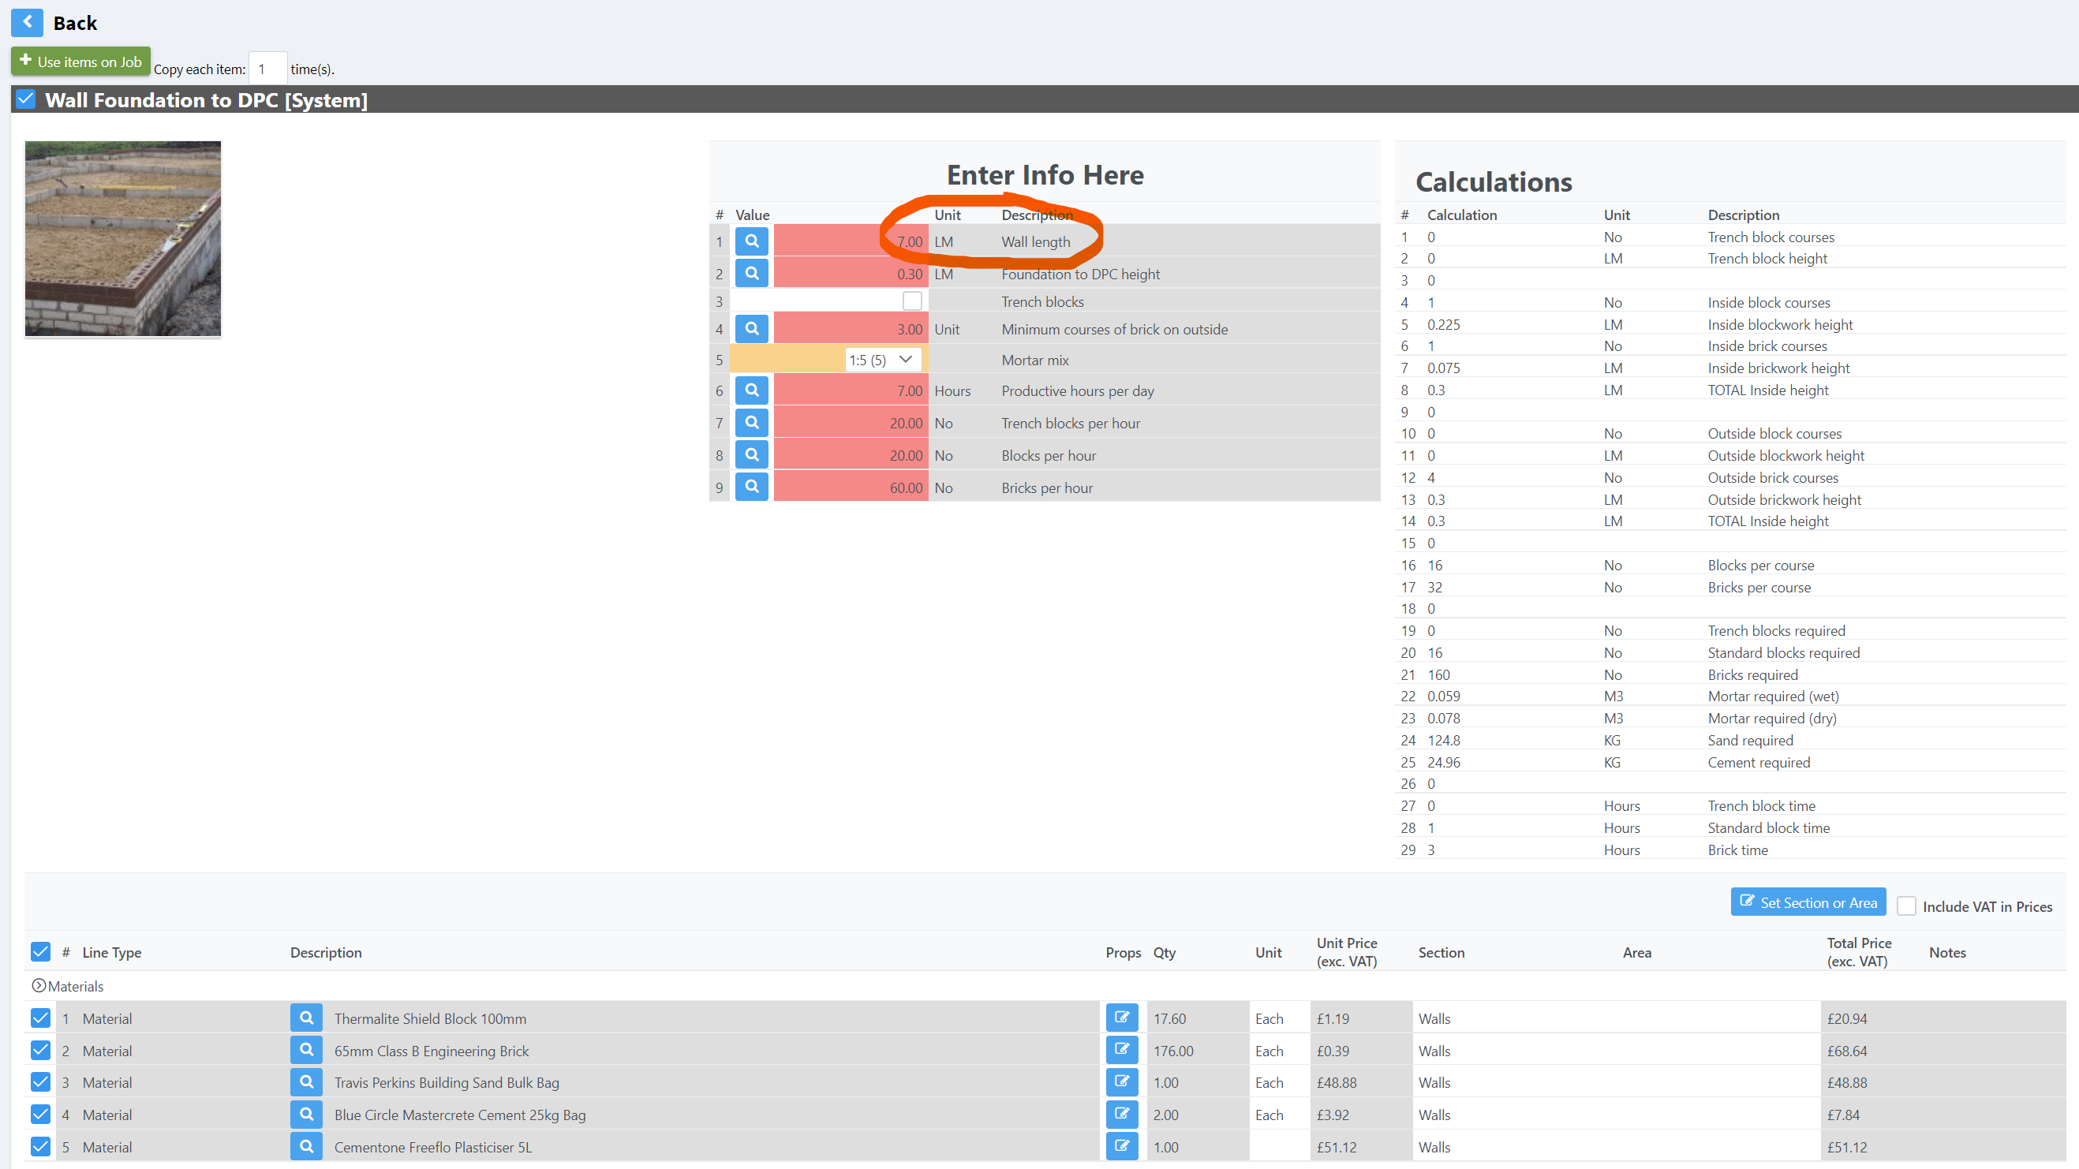Image resolution: width=2079 pixels, height=1169 pixels.
Task: Click Minimum courses of brick value 3.00
Action: point(851,329)
